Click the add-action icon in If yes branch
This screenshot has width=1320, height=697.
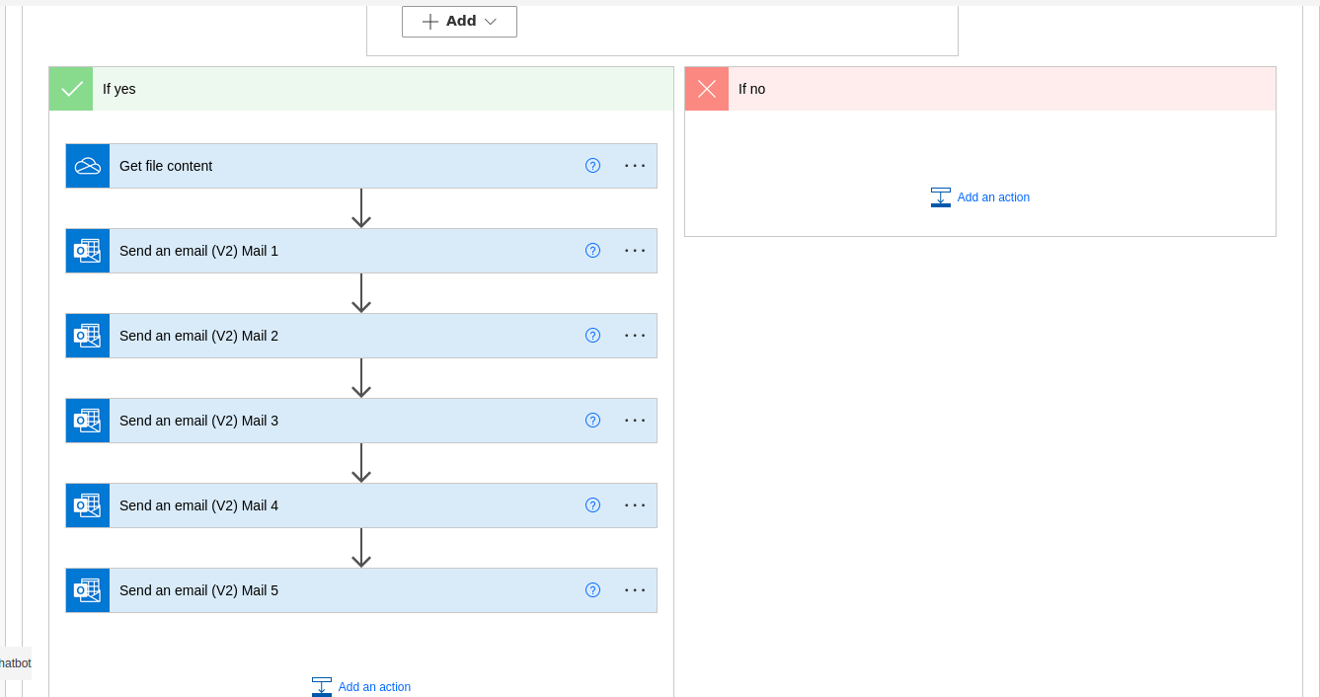point(322,687)
